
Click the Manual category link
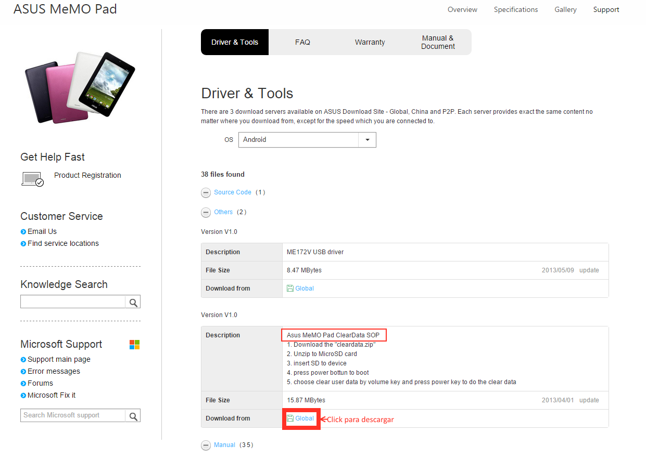click(x=224, y=445)
